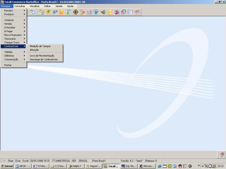Expand the Fluxo Financeiro submenu
This screenshot has height=169, width=226.
tap(13, 35)
